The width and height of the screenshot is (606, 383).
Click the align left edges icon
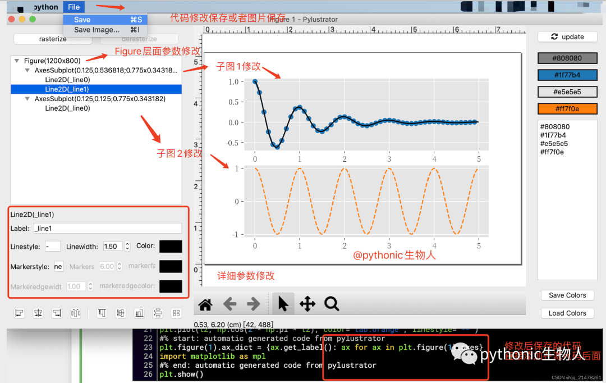(x=19, y=313)
